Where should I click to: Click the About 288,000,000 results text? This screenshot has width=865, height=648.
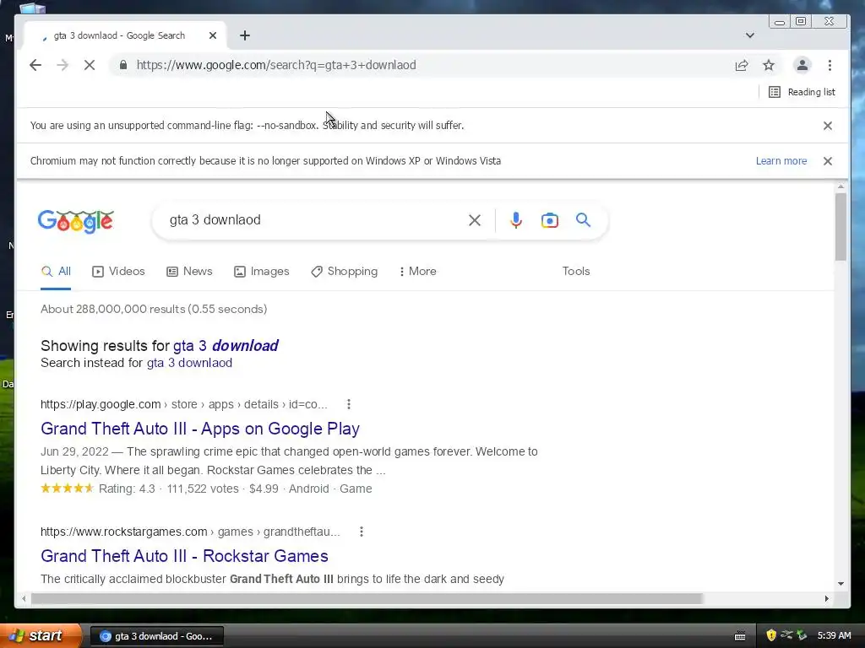click(x=154, y=309)
